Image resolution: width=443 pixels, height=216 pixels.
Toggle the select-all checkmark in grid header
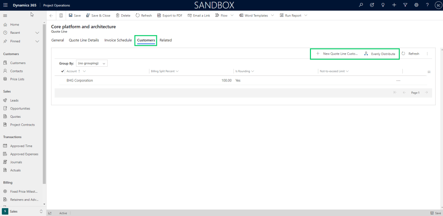pos(62,71)
